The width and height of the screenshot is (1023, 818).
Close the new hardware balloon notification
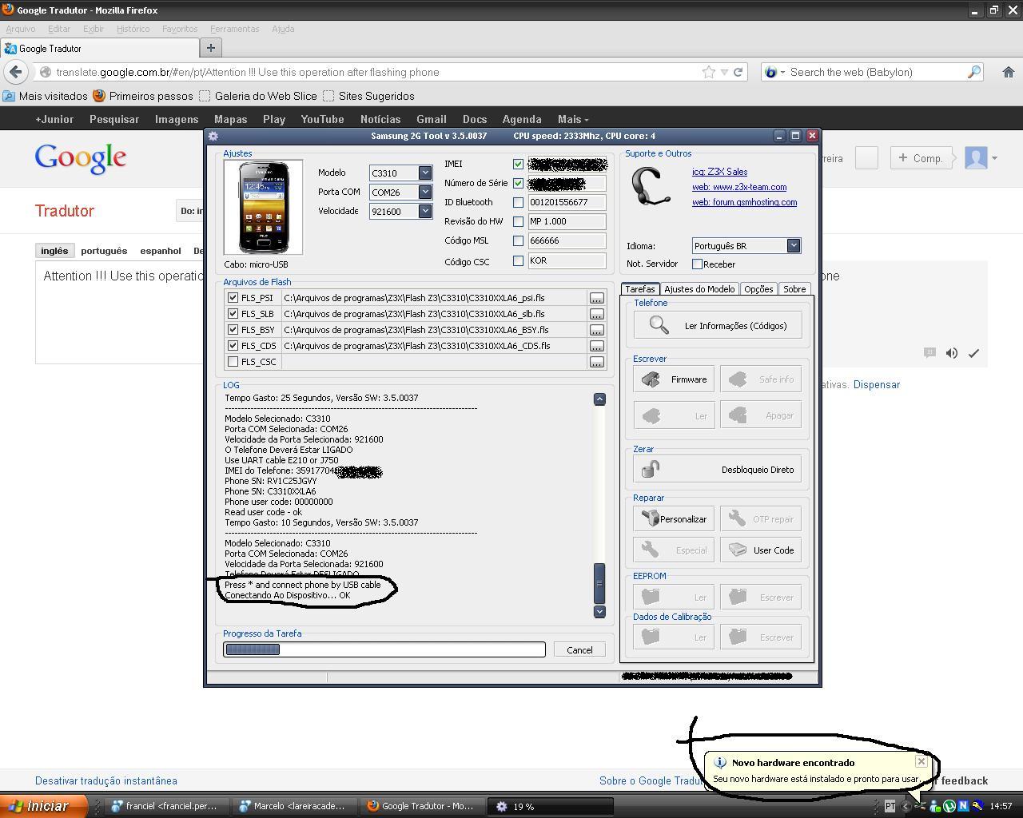(921, 761)
